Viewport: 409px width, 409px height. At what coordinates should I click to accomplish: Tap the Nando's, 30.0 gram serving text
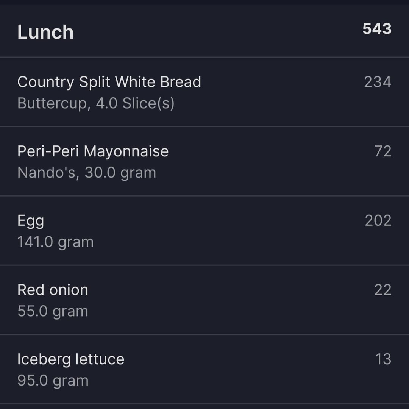pyautogui.click(x=87, y=173)
